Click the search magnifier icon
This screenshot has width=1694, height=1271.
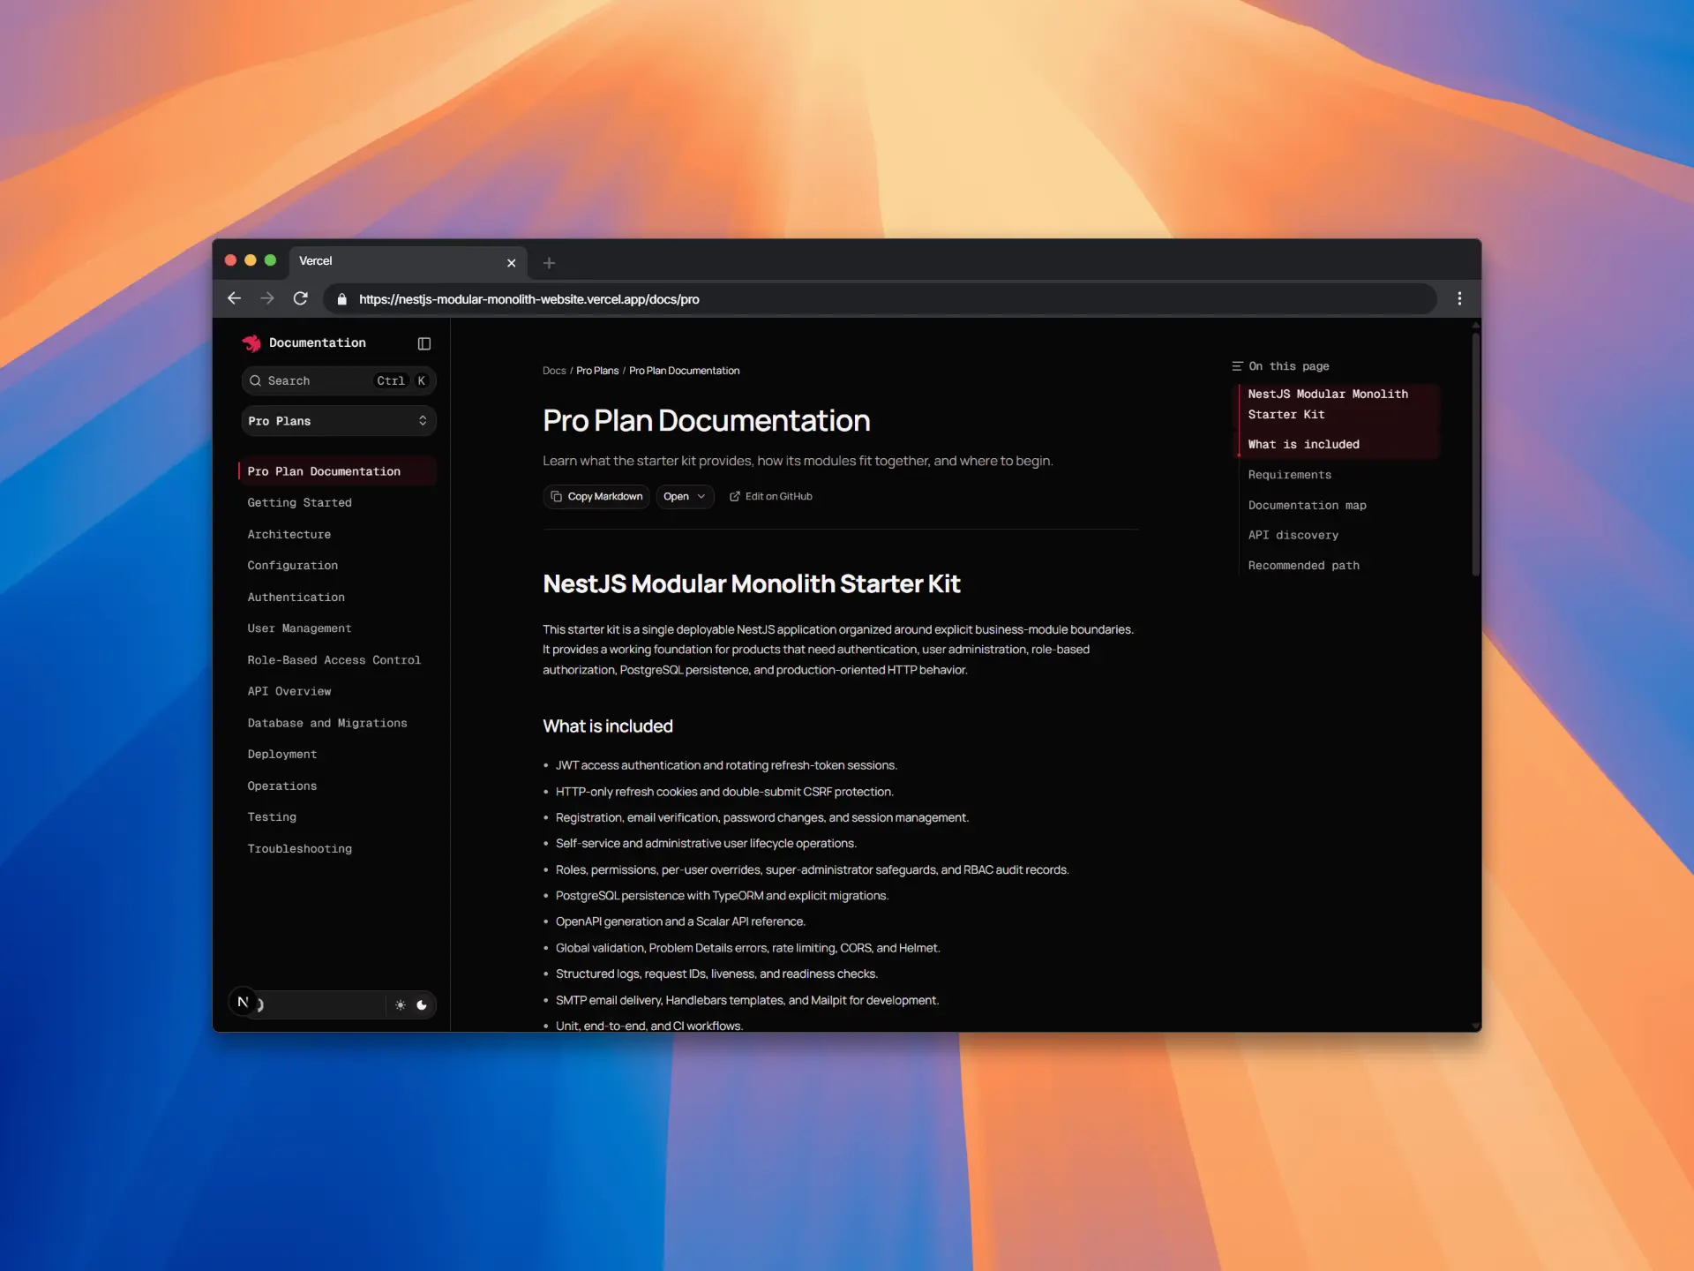(255, 380)
